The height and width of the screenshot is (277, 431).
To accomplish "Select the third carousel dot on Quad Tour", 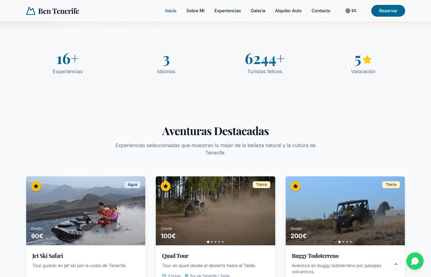I will [215, 242].
